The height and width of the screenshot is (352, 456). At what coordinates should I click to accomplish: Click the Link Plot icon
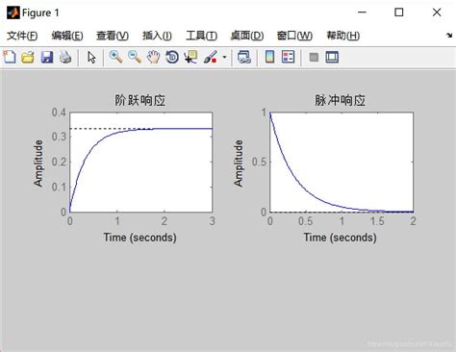(244, 58)
